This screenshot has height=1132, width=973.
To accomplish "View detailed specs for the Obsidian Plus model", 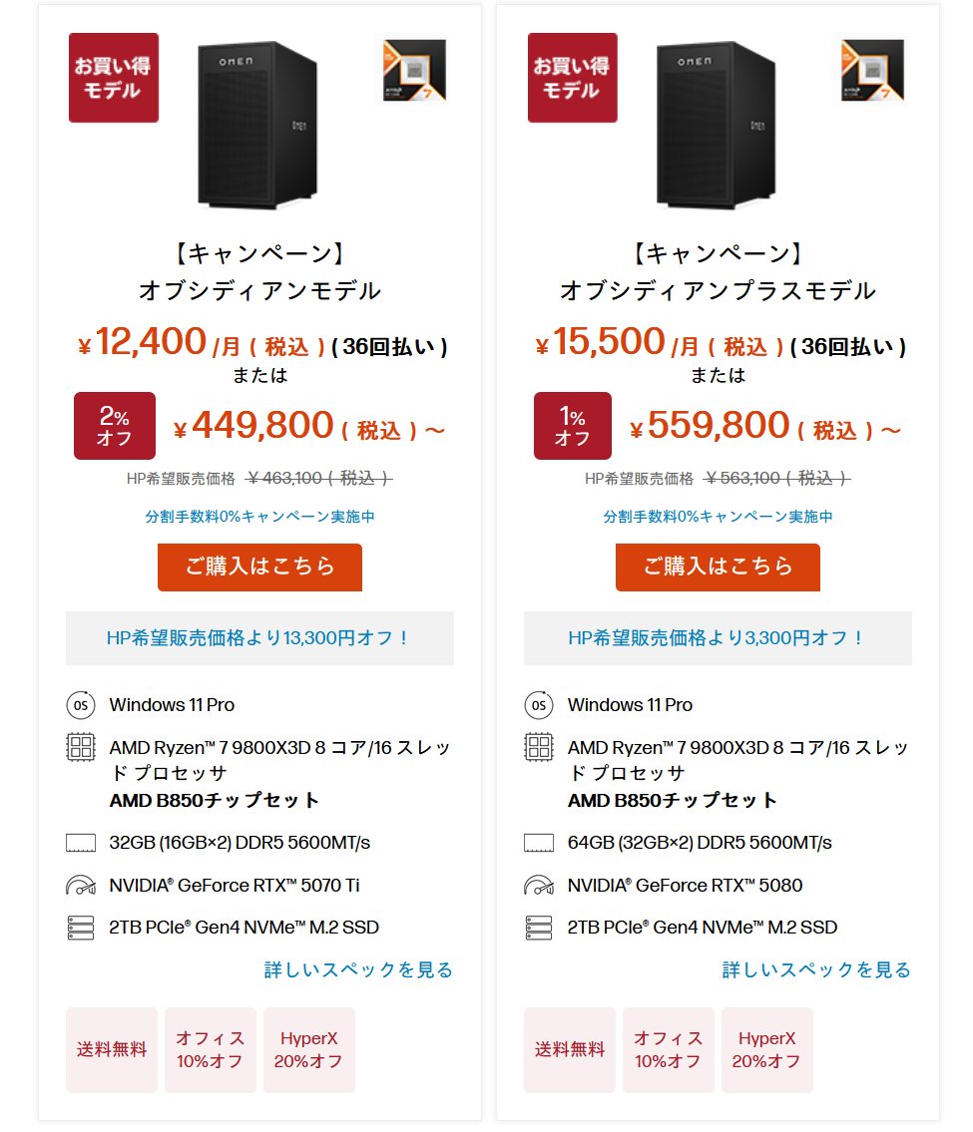I will point(816,969).
